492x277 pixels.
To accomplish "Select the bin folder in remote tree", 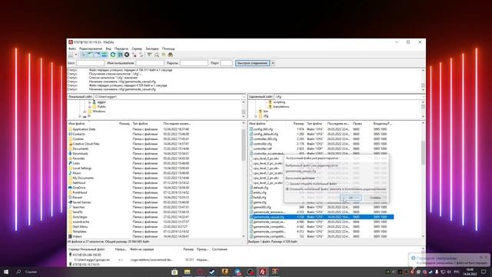I will [x=266, y=111].
